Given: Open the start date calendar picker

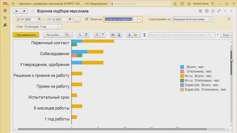Looking at the screenshot, I should tap(39, 19).
